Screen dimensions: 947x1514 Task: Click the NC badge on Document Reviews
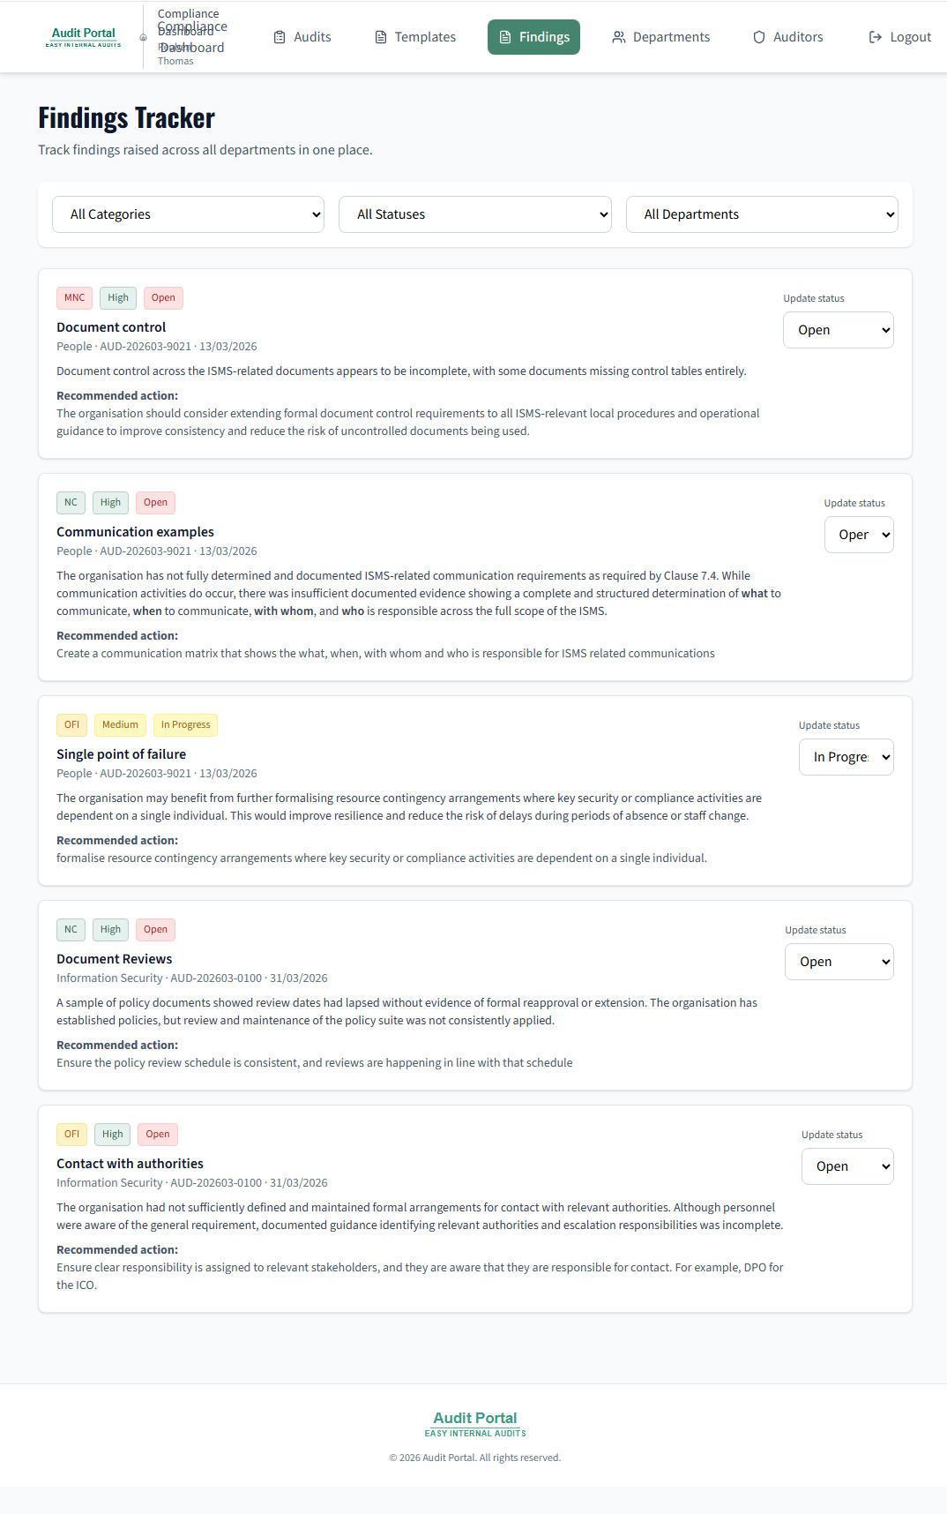tap(71, 930)
